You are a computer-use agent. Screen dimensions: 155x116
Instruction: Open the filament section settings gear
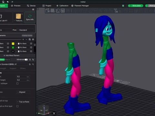click(x=33, y=39)
